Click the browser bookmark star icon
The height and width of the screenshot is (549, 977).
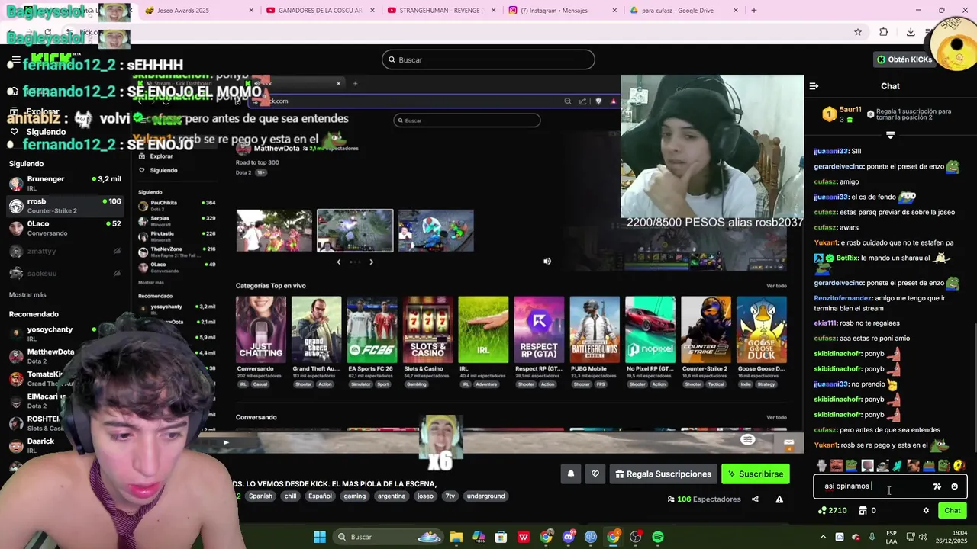tap(858, 32)
